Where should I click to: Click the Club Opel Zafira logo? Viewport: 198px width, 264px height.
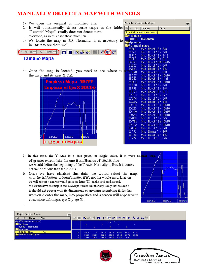pyautogui.click(x=155, y=256)
